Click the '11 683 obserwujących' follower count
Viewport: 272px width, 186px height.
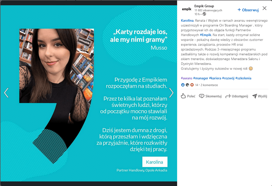click(208, 10)
